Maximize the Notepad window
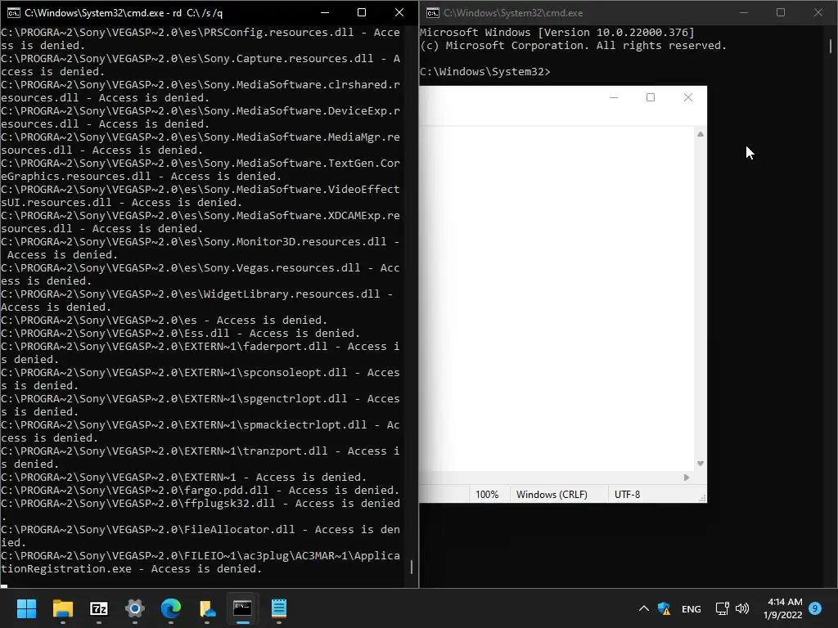 click(x=651, y=97)
